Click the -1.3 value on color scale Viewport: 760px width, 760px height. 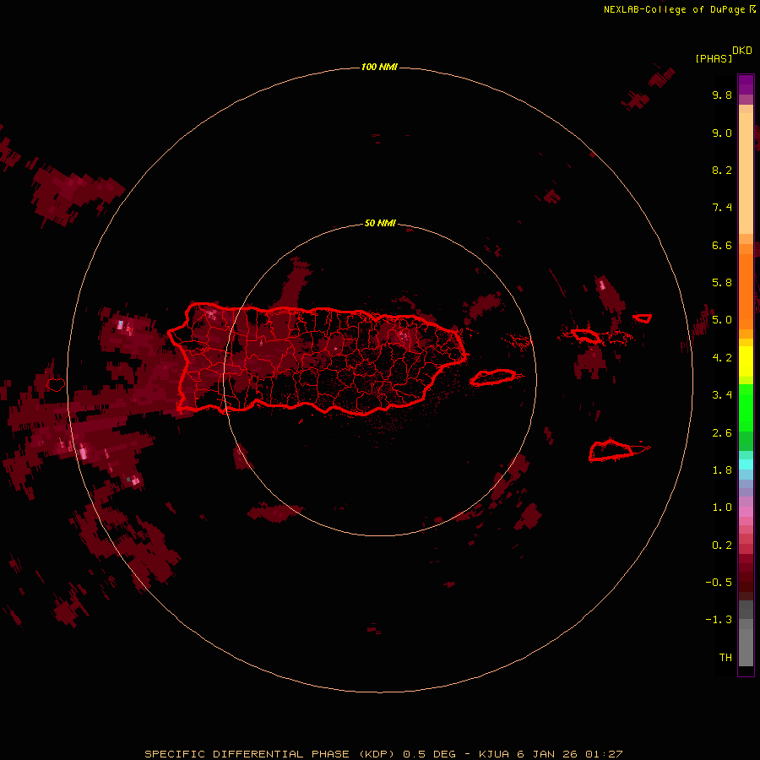pyautogui.click(x=719, y=620)
